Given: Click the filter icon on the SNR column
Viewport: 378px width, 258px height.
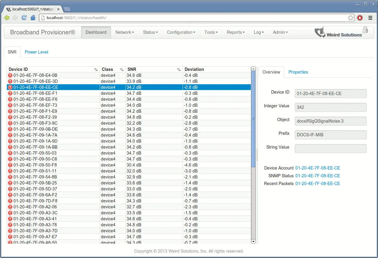Looking at the screenshot, I should coord(179,69).
